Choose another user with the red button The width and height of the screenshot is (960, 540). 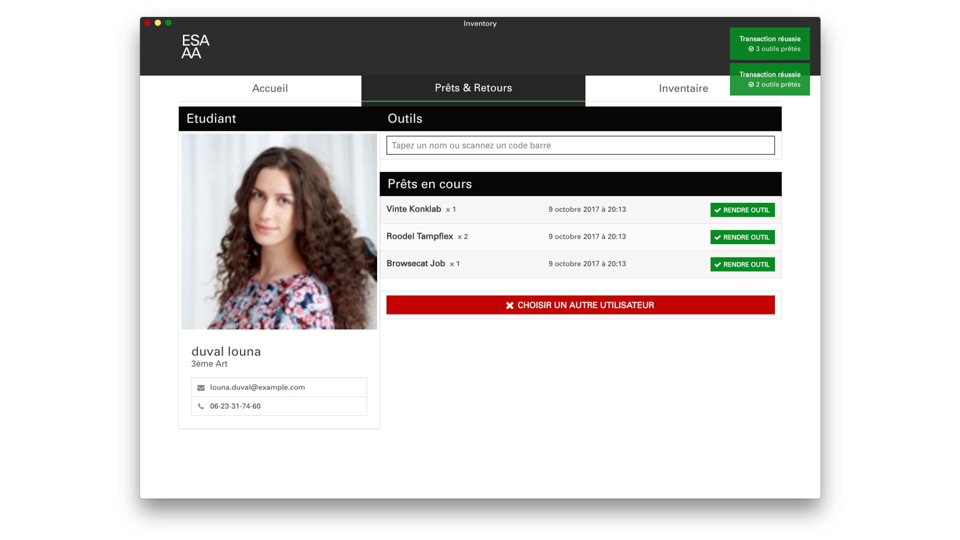point(580,305)
